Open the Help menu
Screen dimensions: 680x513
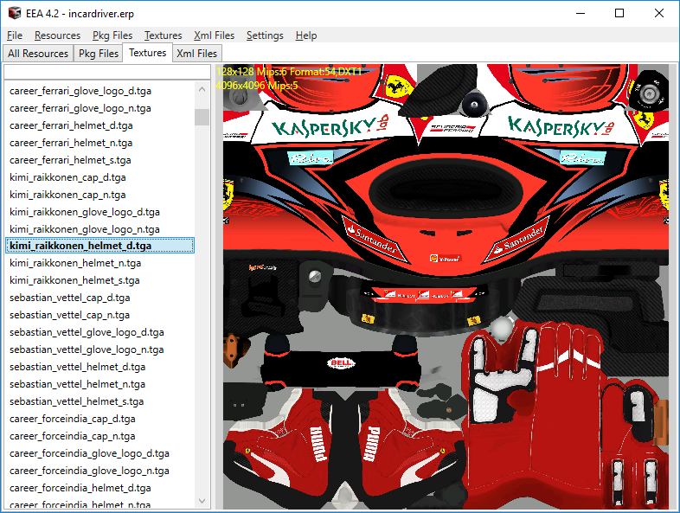[306, 35]
